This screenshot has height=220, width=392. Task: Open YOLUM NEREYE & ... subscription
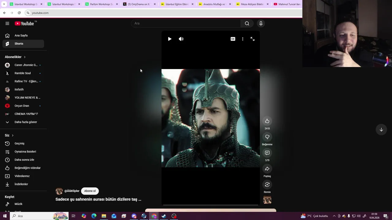coord(23,98)
